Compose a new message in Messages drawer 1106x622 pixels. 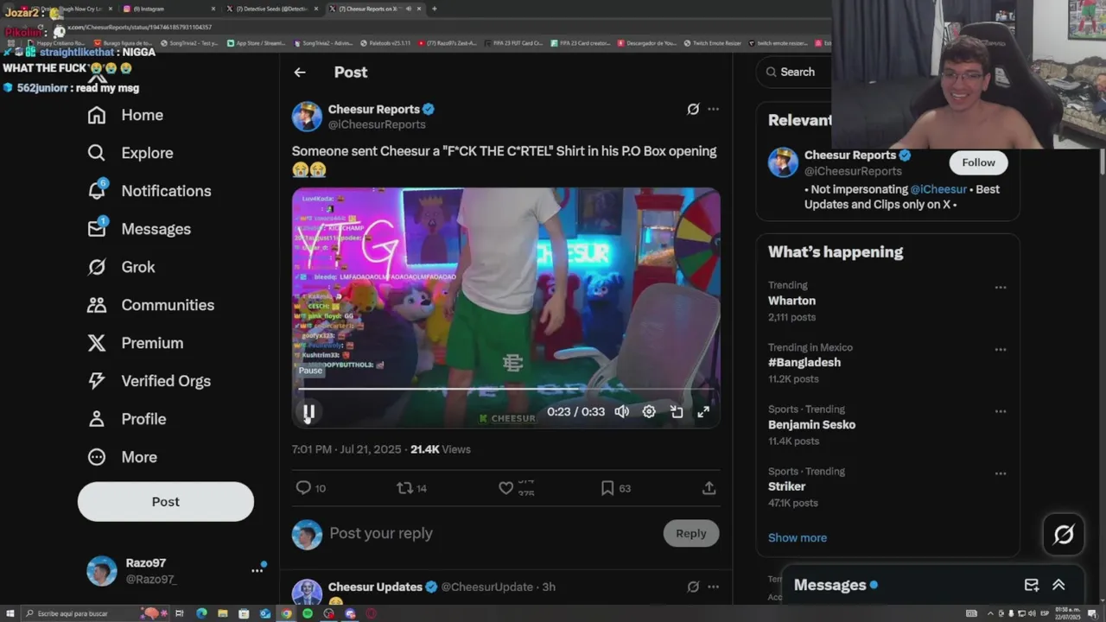1032,585
